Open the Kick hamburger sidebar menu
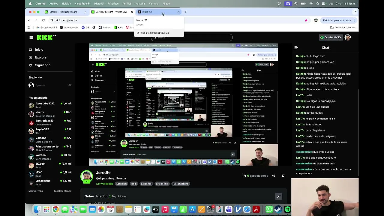384x216 pixels. (x=31, y=37)
